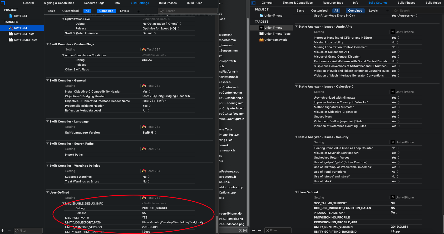
Task: Select the UnityFramework toolbox target icon
Action: click(x=262, y=40)
